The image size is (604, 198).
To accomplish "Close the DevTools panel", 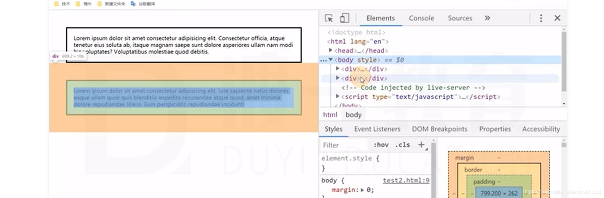I will pos(557,18).
